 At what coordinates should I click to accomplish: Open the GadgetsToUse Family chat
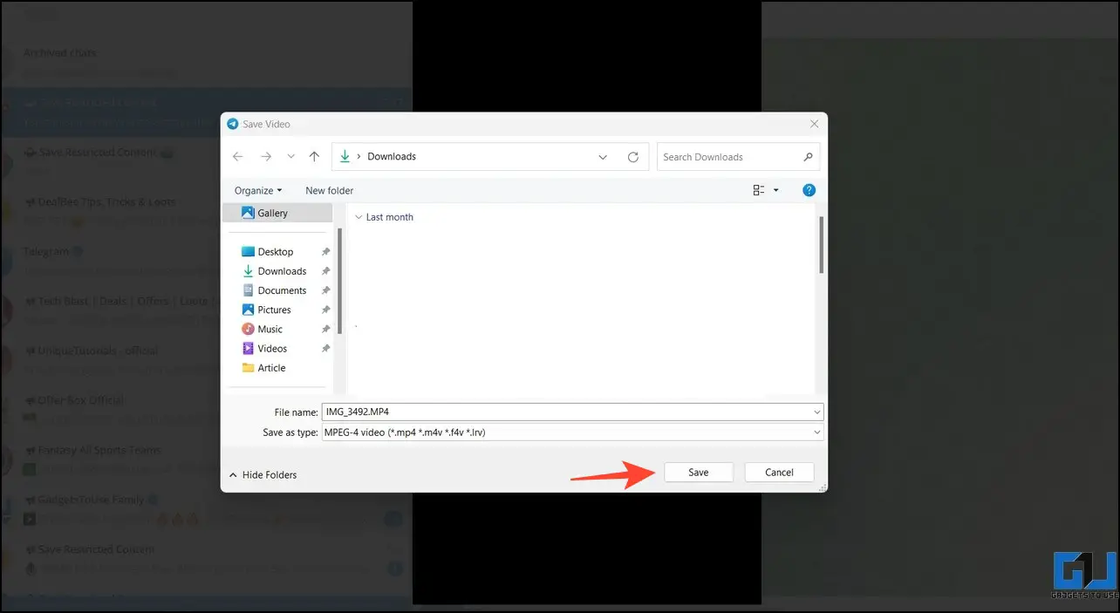[206, 509]
